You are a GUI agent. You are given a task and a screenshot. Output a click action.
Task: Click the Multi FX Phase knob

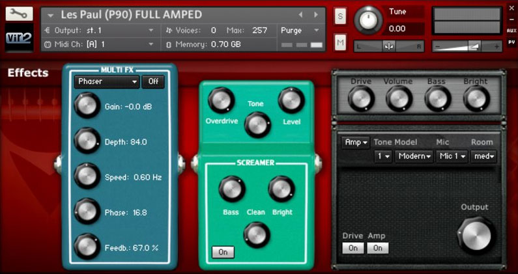pos(87,212)
